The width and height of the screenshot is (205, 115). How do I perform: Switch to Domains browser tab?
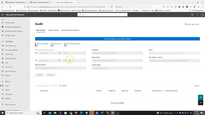click(41, 2)
